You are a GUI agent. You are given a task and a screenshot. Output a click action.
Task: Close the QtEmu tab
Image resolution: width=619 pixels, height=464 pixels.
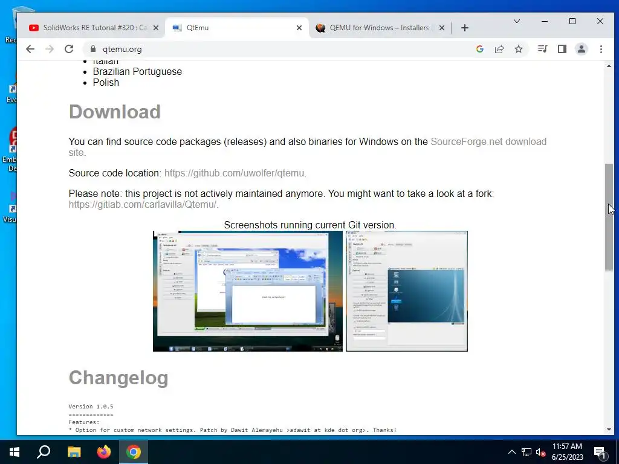[x=299, y=28]
